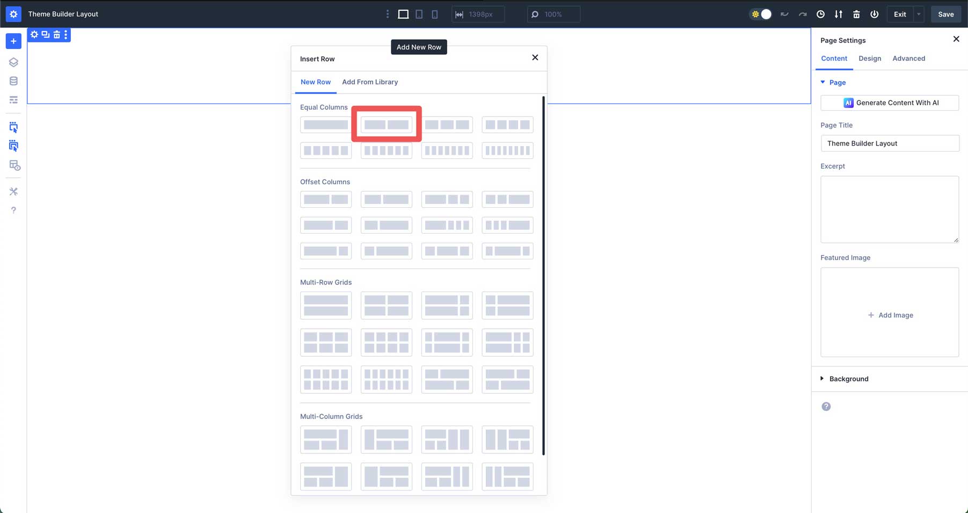Open the Design tab in Page Settings
Image resolution: width=968 pixels, height=513 pixels.
870,58
